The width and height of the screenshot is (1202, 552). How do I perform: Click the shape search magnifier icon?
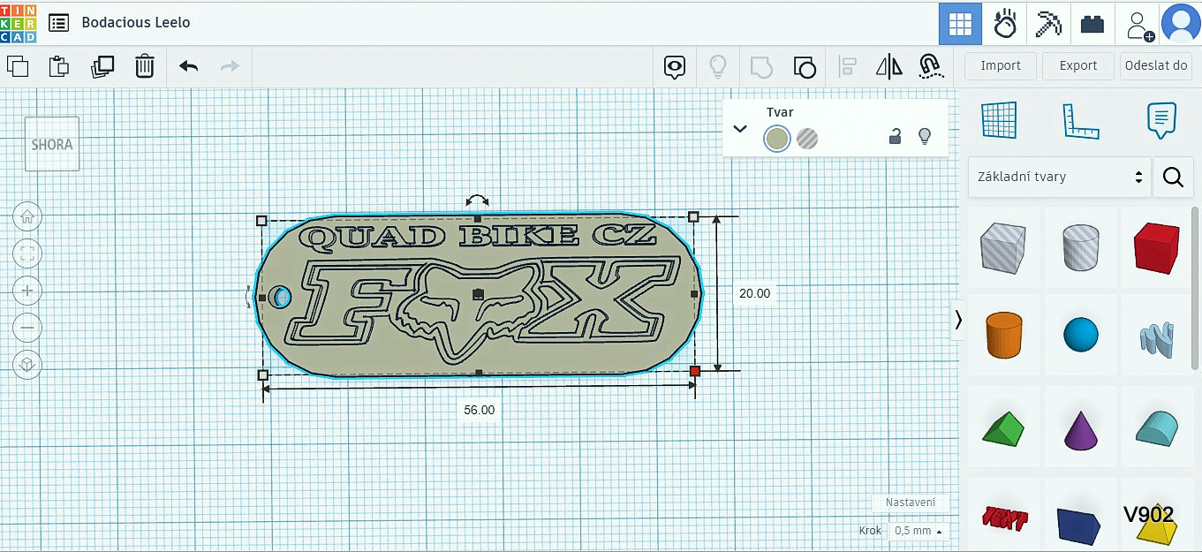click(x=1173, y=178)
